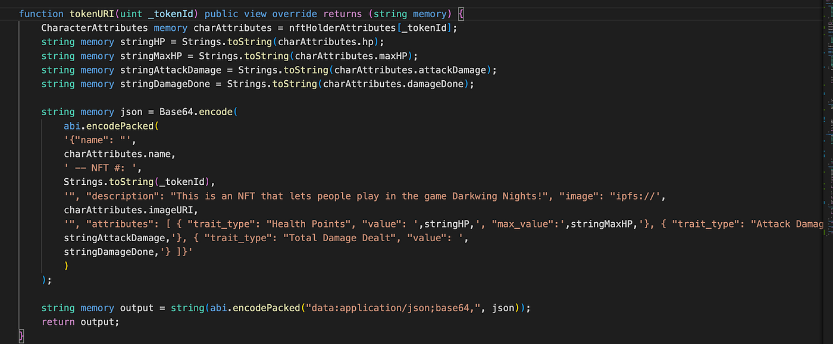Click 'stringMaxHP' in its declaration line
833x344 pixels.
coord(151,56)
